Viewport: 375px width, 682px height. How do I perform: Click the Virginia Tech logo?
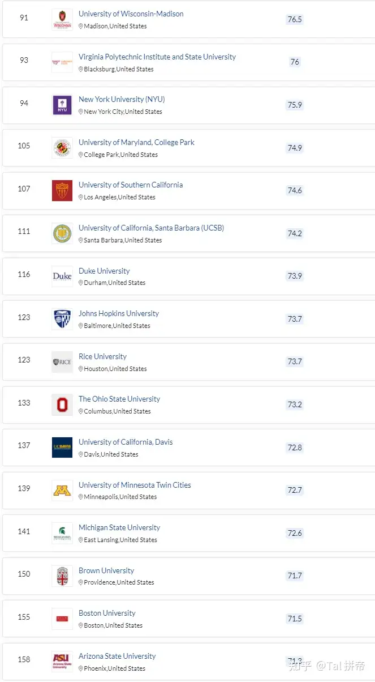click(62, 62)
